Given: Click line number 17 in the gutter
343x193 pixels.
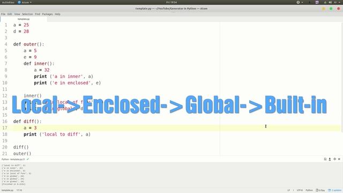Looking at the screenshot, I should (x=5, y=128).
